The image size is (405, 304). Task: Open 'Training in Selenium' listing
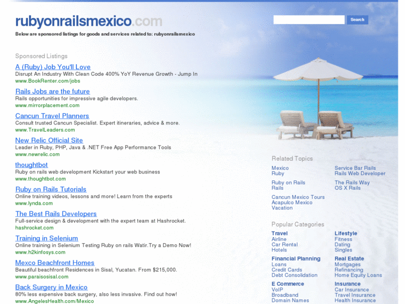click(x=46, y=238)
